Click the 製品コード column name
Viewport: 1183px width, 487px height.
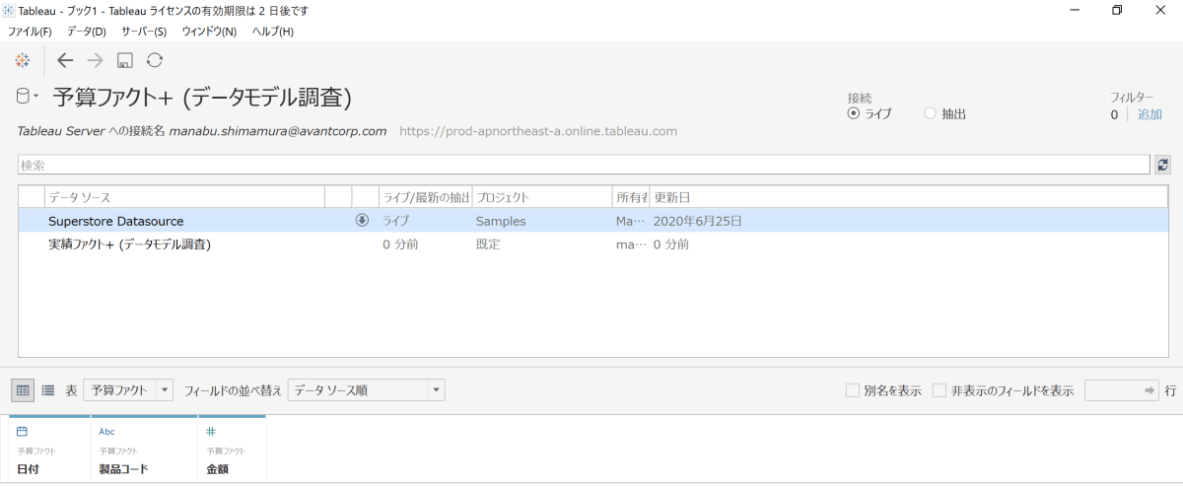[123, 469]
